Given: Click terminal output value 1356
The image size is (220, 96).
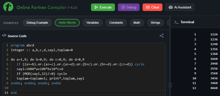Looking at the screenshot, I should click(214, 49).
